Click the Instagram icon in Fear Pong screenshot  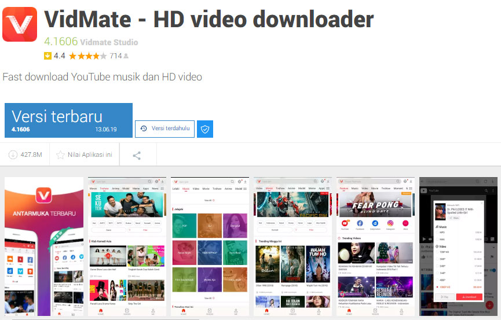click(x=390, y=223)
